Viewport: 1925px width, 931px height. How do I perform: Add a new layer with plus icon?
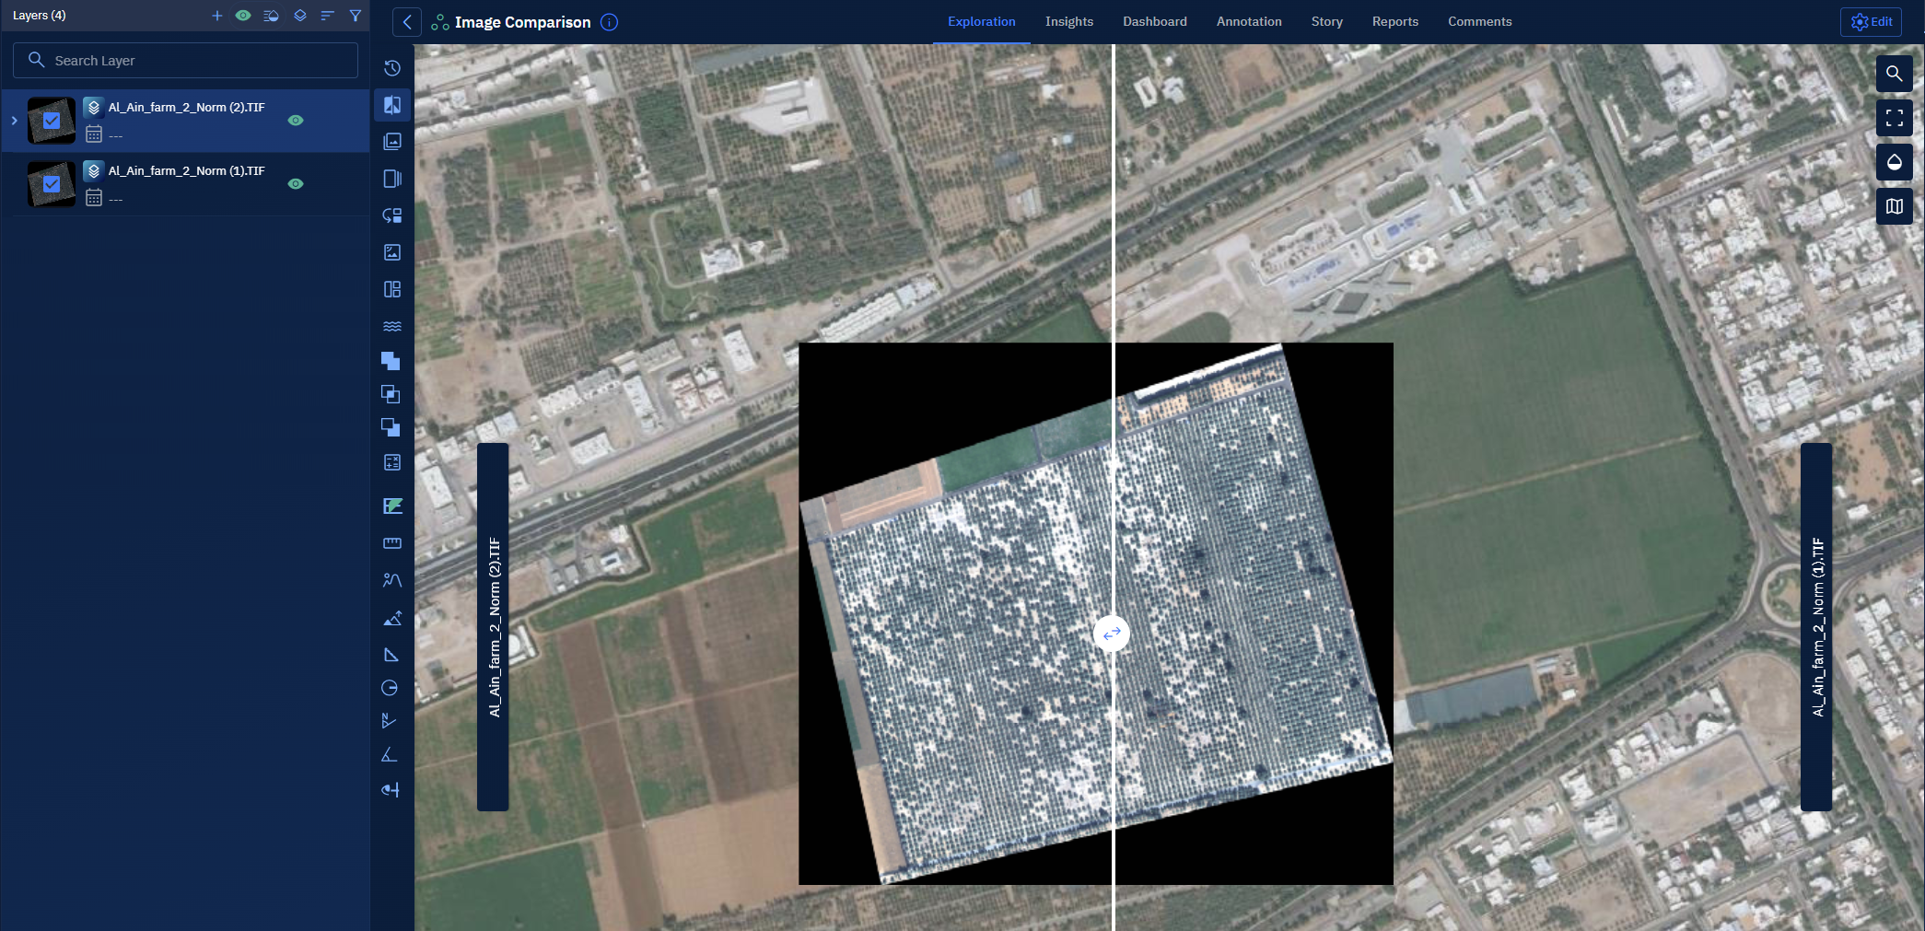(x=217, y=16)
